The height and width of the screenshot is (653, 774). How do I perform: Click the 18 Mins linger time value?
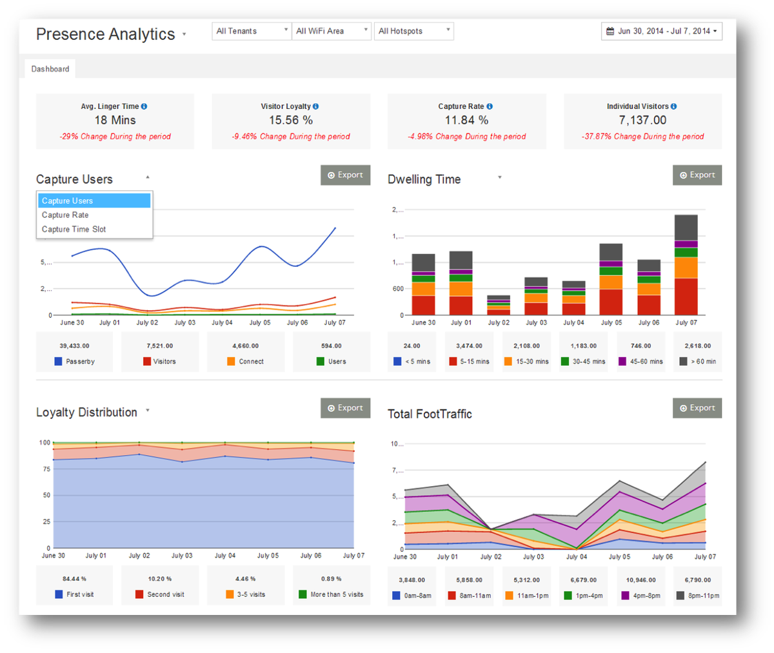pyautogui.click(x=115, y=121)
